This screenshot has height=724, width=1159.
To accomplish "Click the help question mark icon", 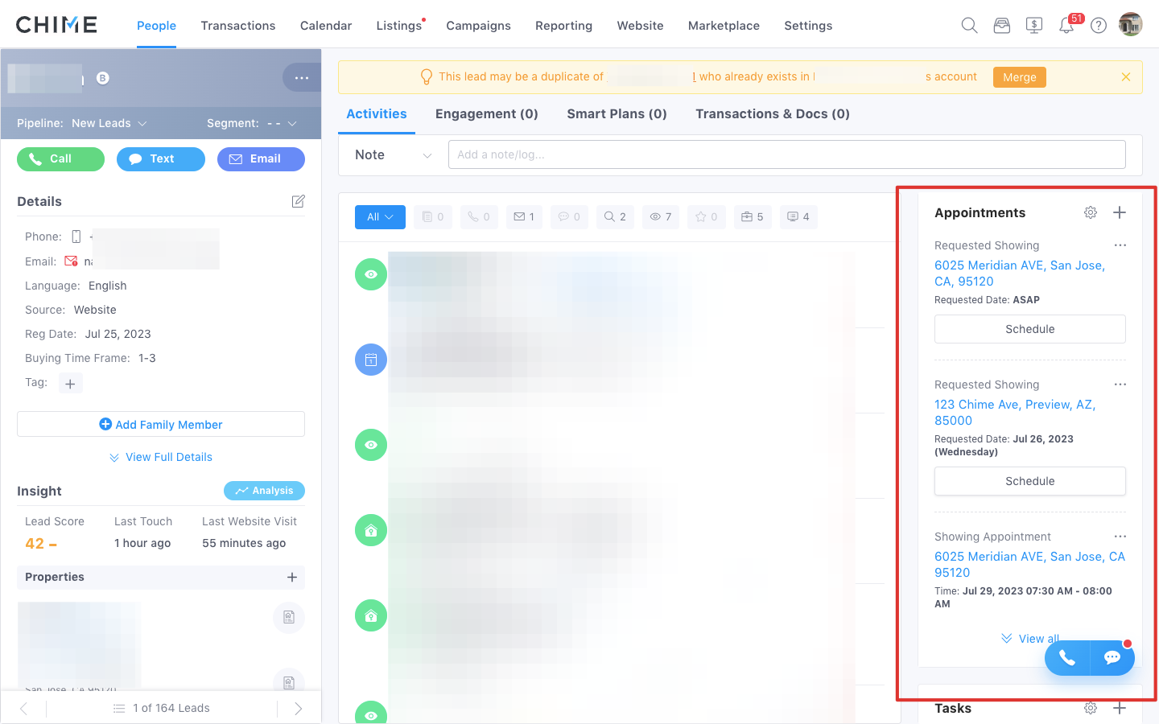I will tap(1099, 26).
